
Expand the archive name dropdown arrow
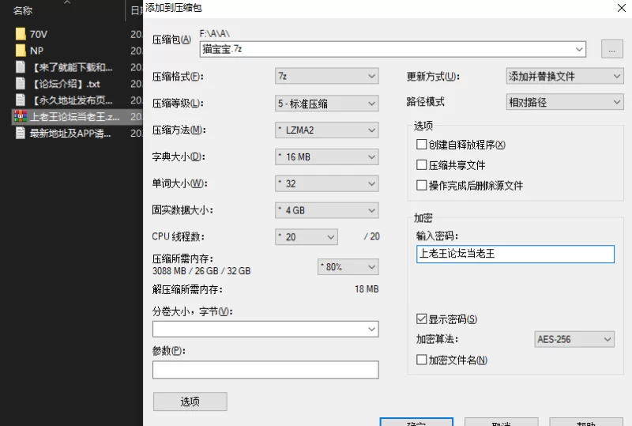[x=579, y=49]
